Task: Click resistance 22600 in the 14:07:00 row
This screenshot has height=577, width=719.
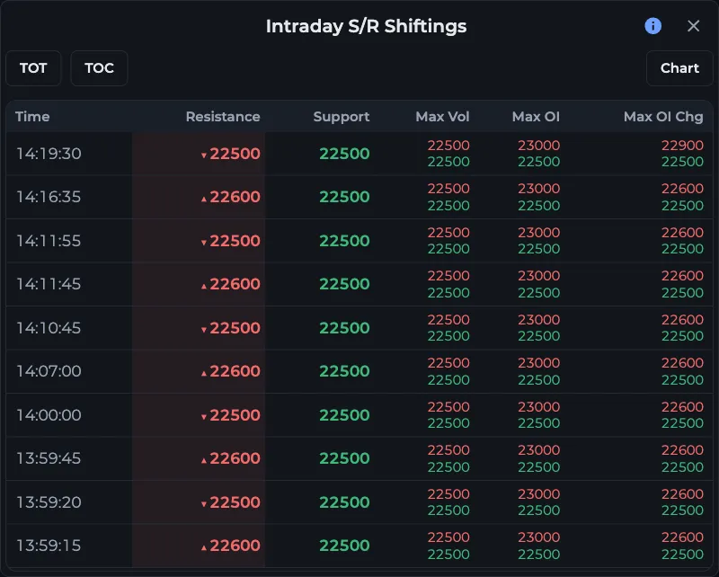Action: click(235, 371)
